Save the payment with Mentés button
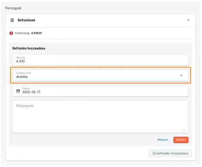The width and height of the screenshot is (202, 167). point(181,140)
